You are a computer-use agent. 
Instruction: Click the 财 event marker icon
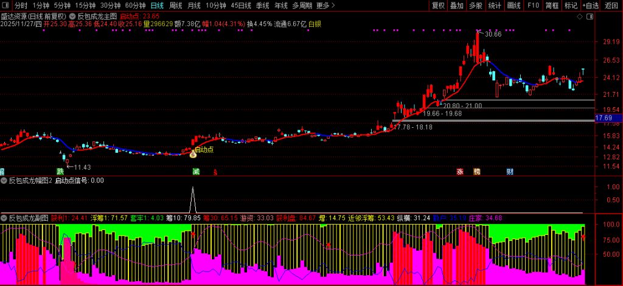point(509,172)
